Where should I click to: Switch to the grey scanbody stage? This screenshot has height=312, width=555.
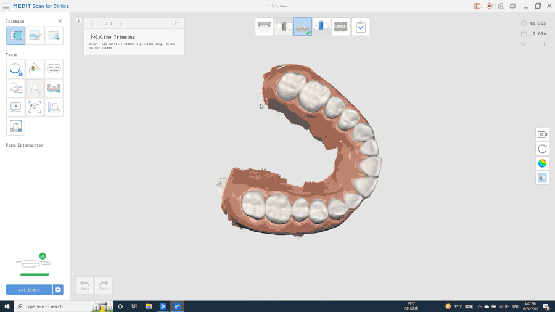pyautogui.click(x=284, y=27)
